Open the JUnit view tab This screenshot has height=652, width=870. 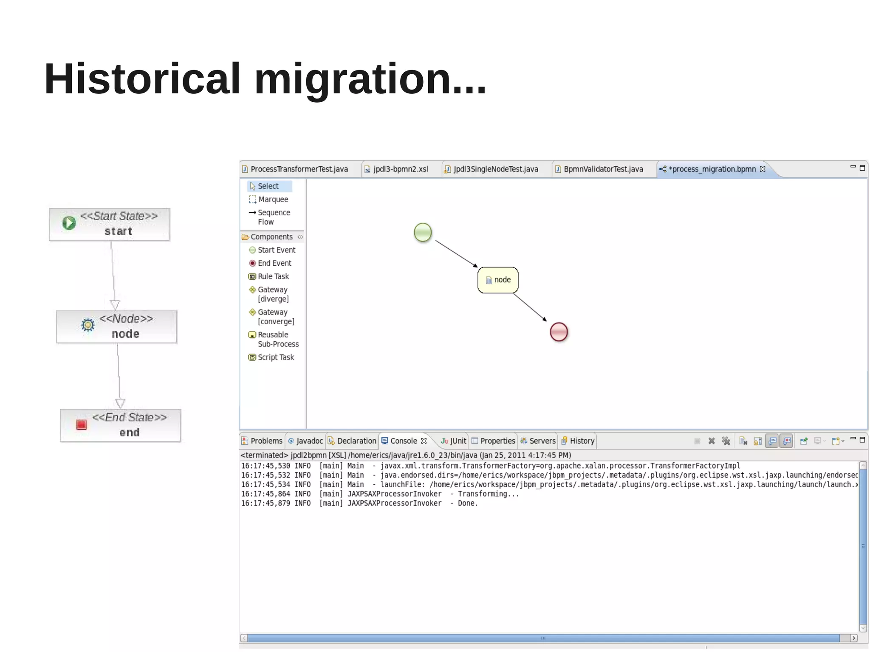[x=454, y=441]
